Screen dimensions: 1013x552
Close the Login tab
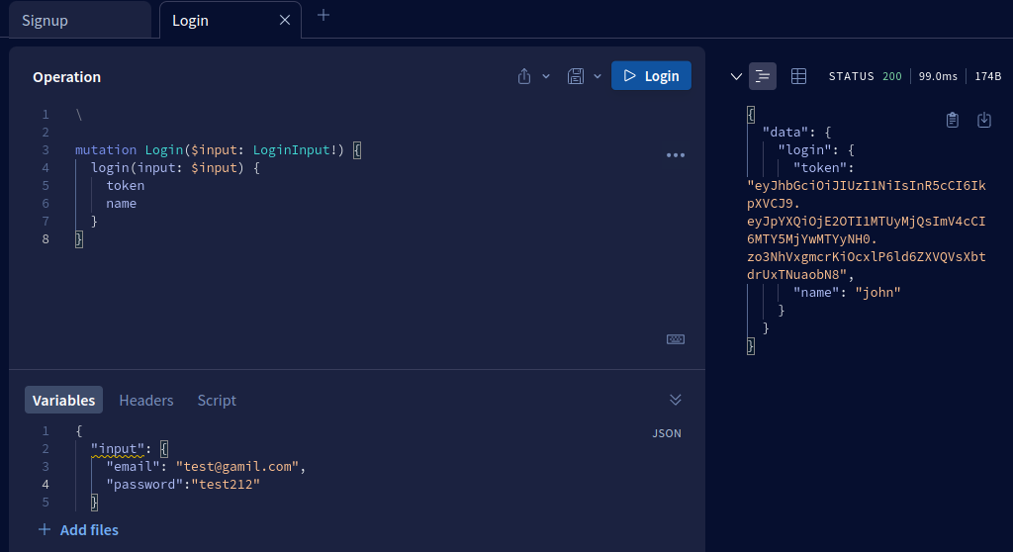point(284,20)
